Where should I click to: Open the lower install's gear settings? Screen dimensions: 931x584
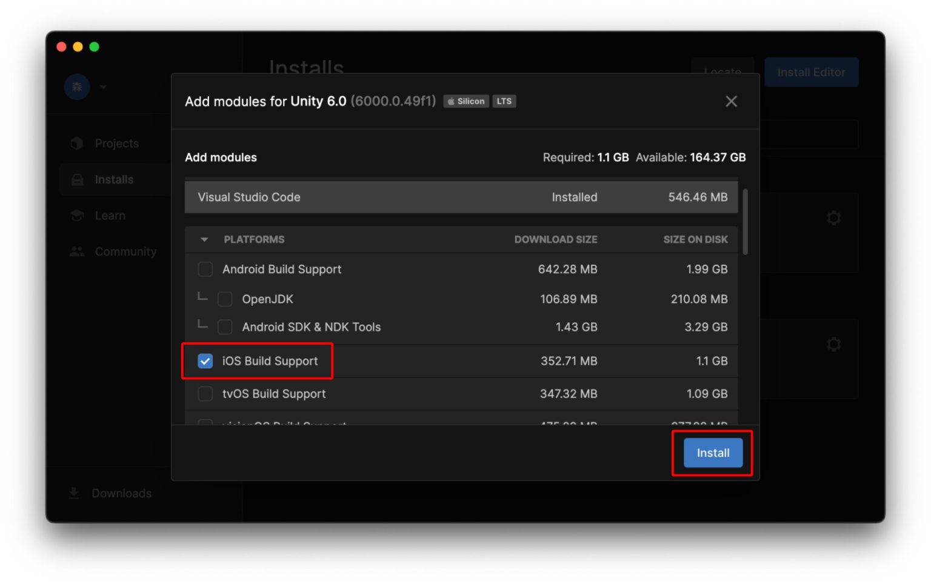tap(833, 345)
